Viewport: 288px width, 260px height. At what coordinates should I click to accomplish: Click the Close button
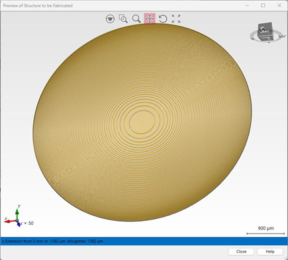point(241,251)
